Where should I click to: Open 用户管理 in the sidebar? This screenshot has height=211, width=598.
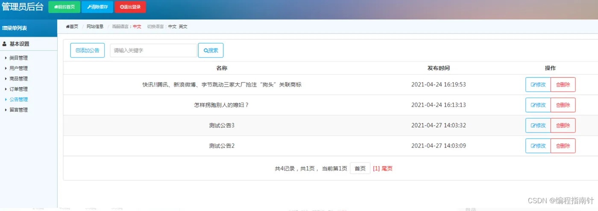coord(18,68)
